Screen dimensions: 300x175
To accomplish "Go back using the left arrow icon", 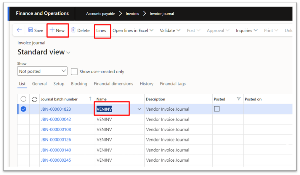I will 19,30.
